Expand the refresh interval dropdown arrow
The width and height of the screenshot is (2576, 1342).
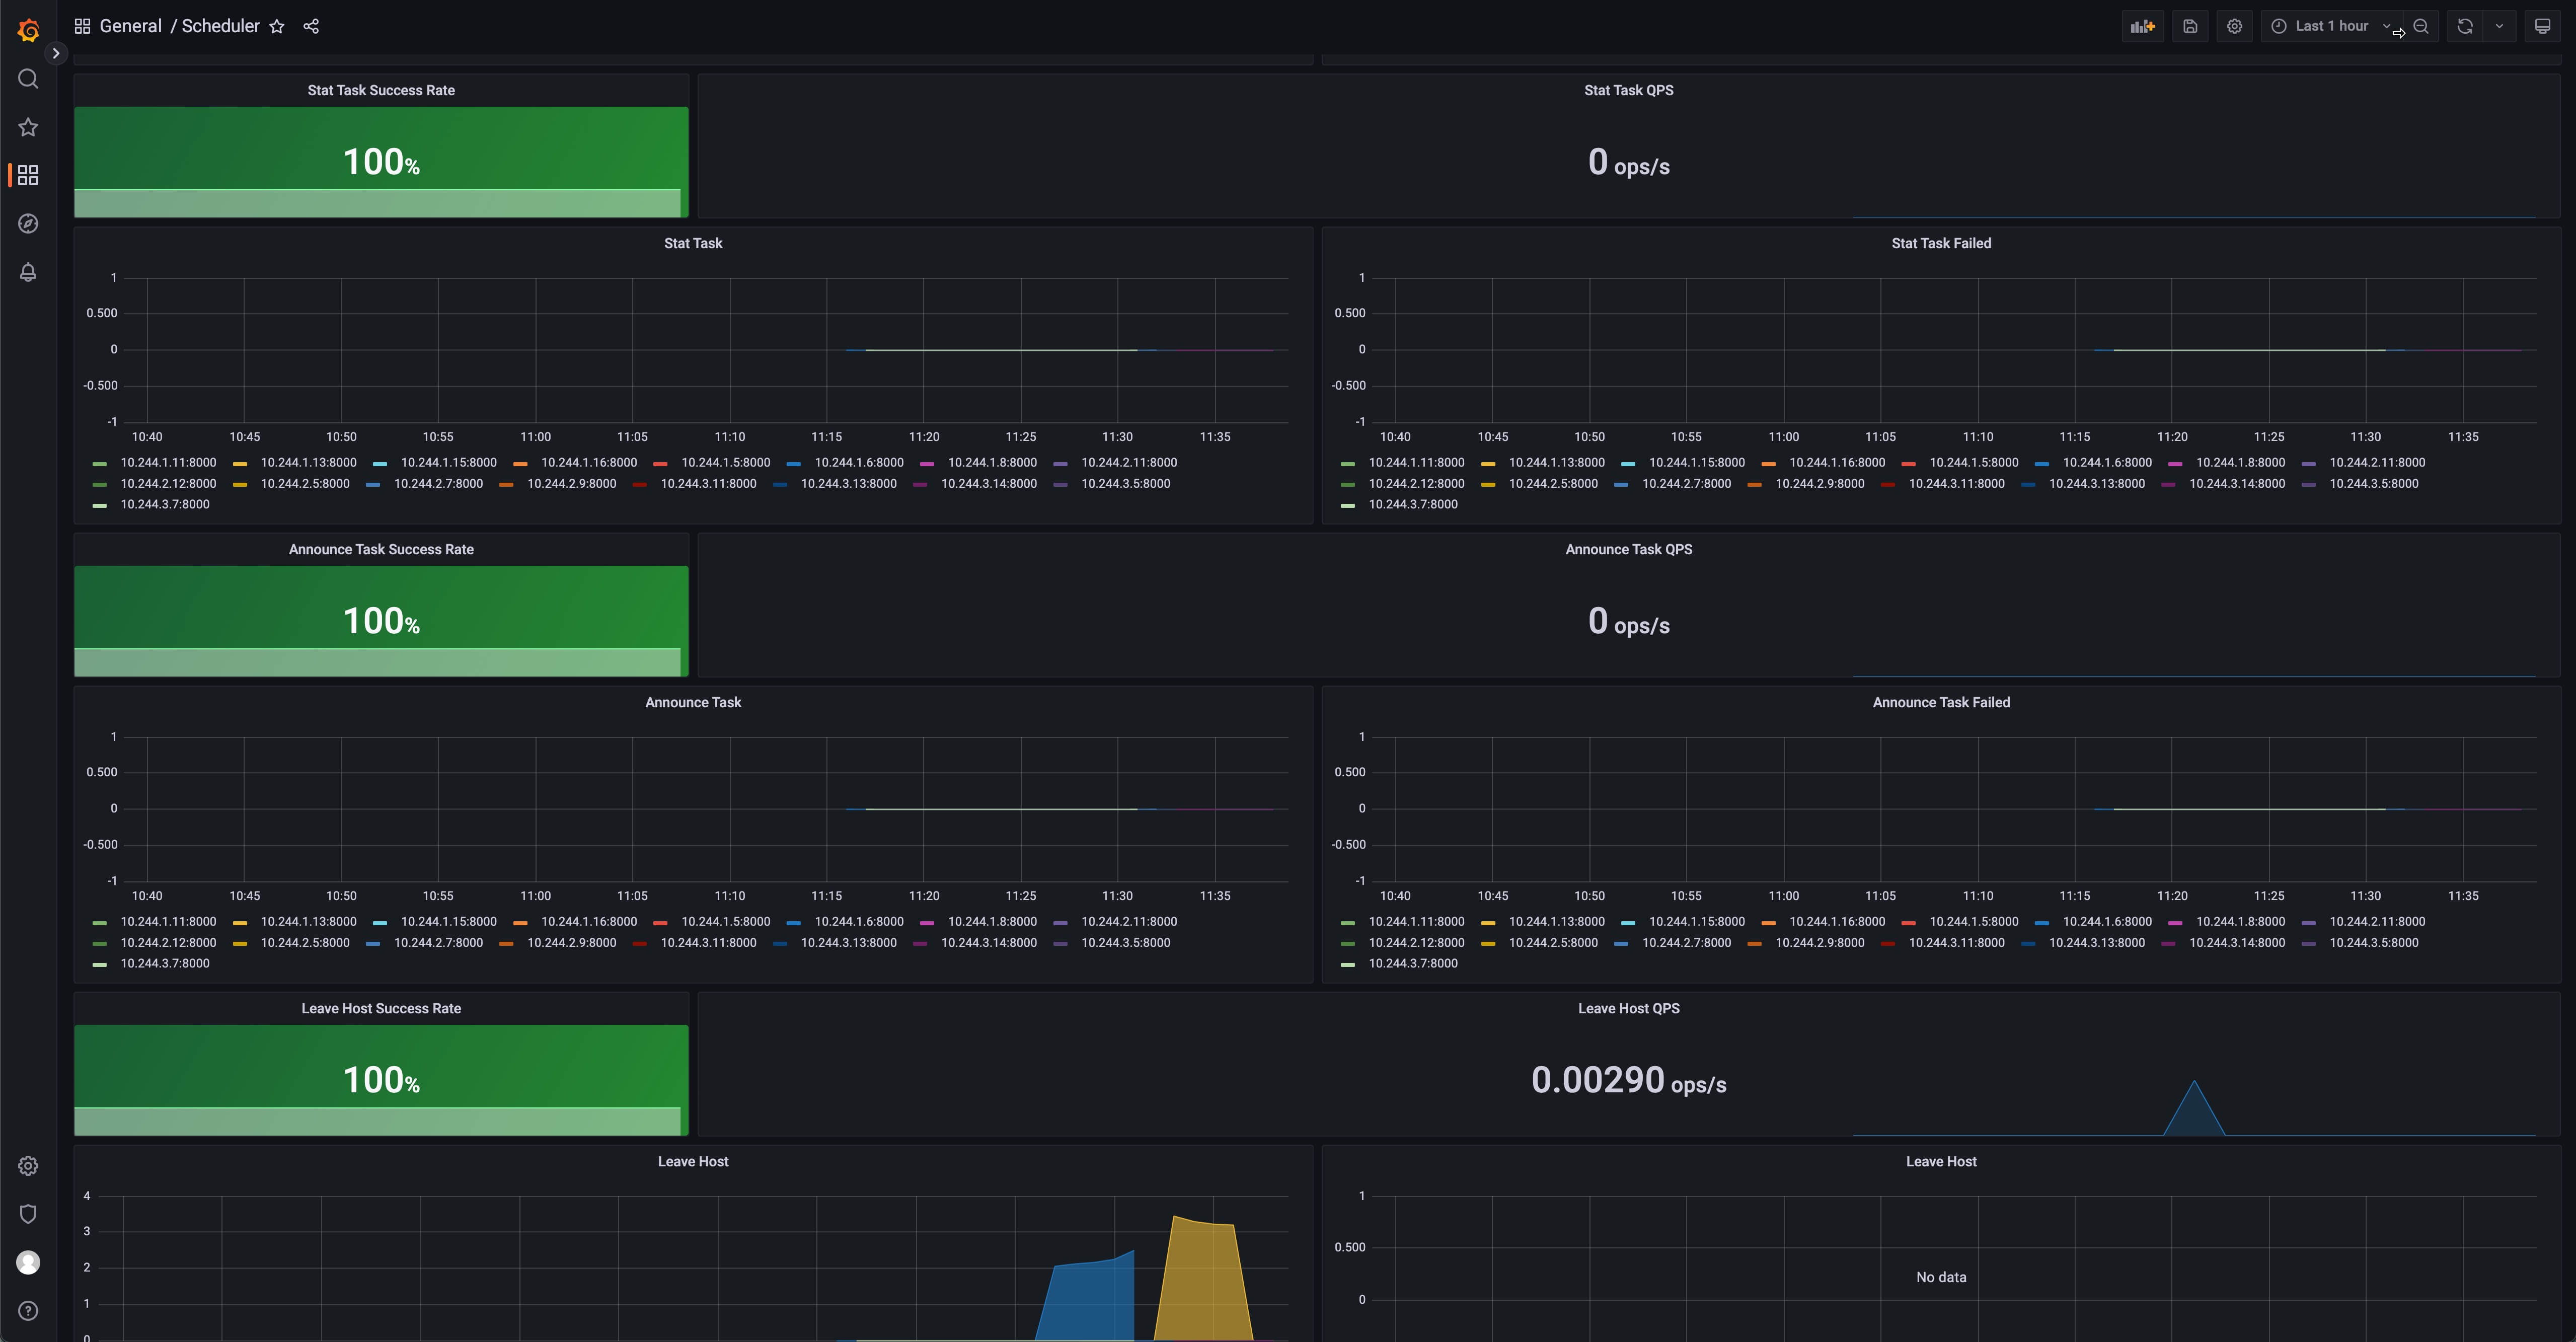point(2499,27)
